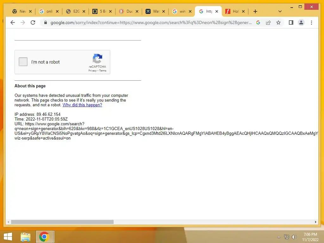Click the 'Time: 2022-11-07T20:05:59Z' text

[41, 119]
